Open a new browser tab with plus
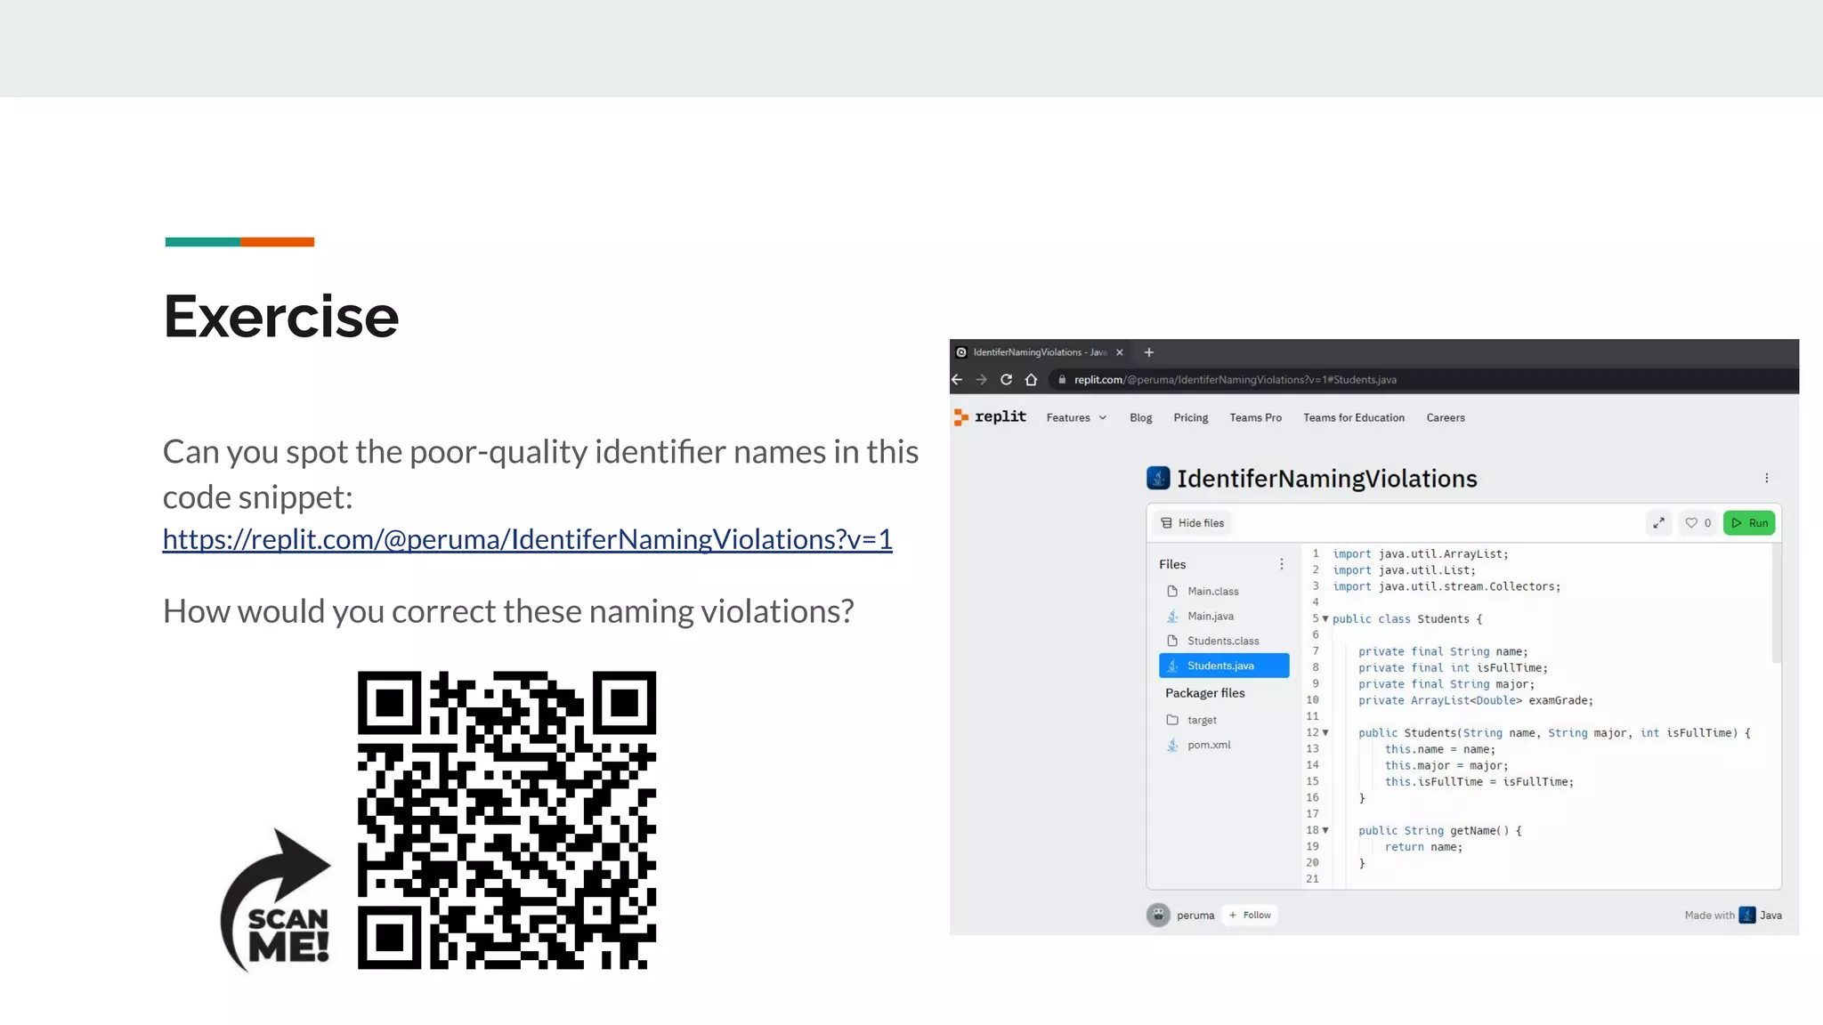The height and width of the screenshot is (1025, 1823). 1149,352
